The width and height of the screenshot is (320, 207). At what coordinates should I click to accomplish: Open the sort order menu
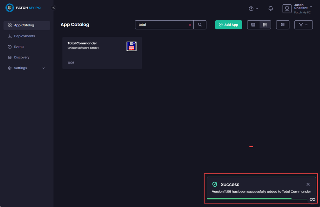(283, 25)
